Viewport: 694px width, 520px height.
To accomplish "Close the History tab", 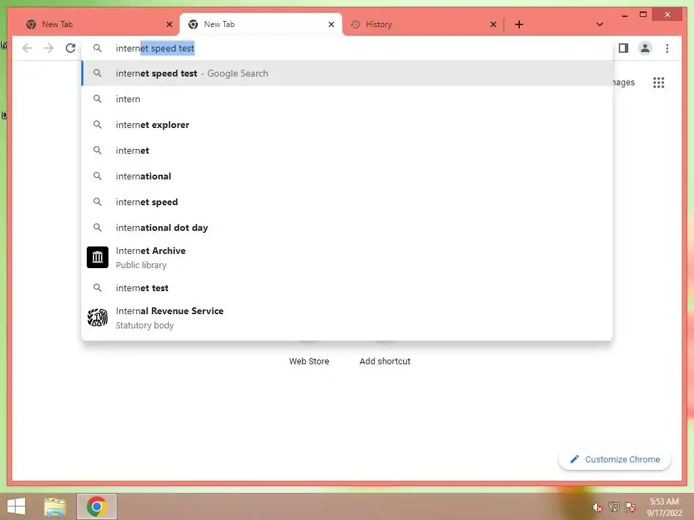I will click(493, 24).
